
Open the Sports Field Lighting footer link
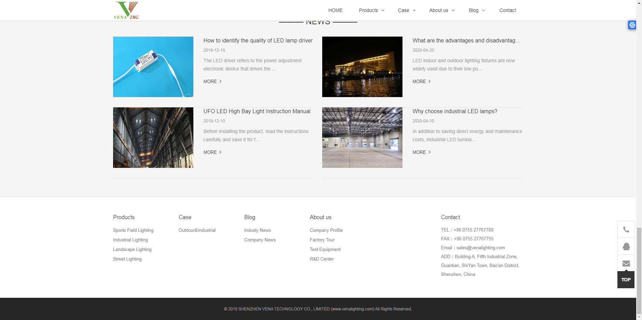(x=133, y=230)
